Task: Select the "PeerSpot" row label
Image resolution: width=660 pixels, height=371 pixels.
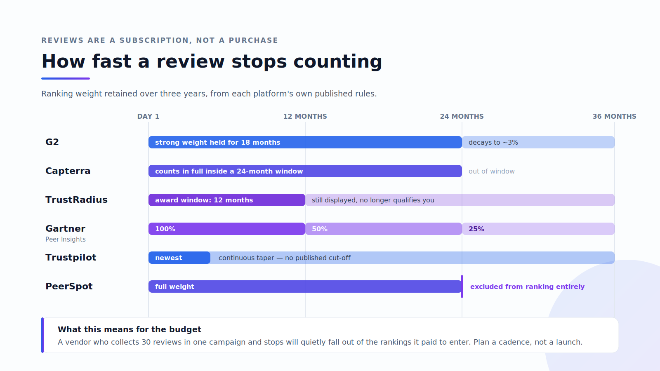Action: pyautogui.click(x=69, y=286)
